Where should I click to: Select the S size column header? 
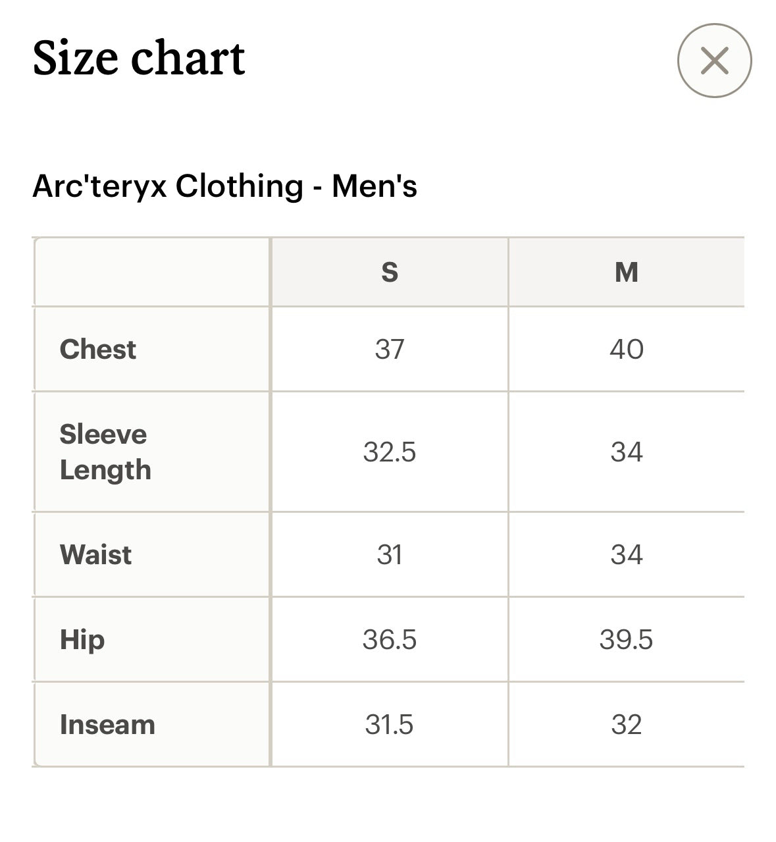click(x=390, y=272)
